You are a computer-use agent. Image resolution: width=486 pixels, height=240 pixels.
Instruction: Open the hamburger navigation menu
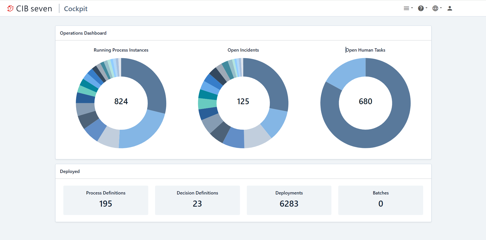(406, 8)
